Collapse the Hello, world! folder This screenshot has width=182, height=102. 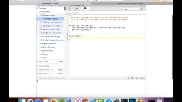(39, 12)
